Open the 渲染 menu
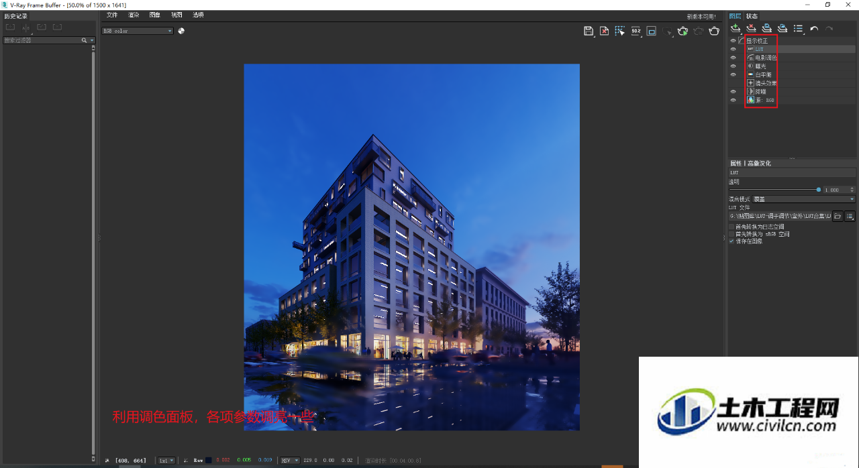Image resolution: width=859 pixels, height=468 pixels. (134, 15)
